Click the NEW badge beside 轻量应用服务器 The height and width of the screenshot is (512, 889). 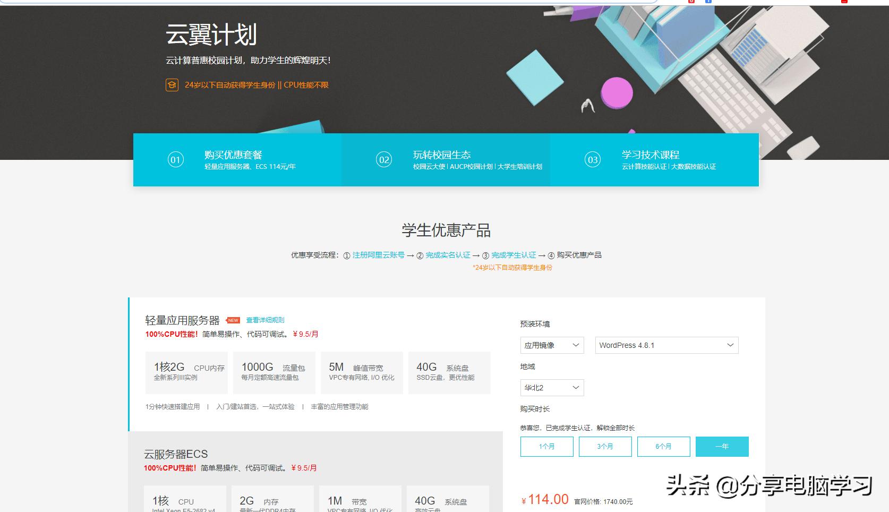point(232,320)
